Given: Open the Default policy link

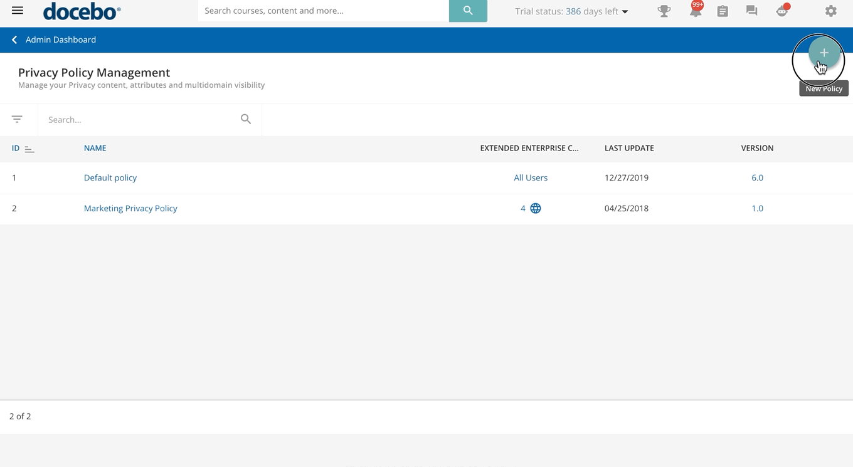Looking at the screenshot, I should (x=110, y=178).
